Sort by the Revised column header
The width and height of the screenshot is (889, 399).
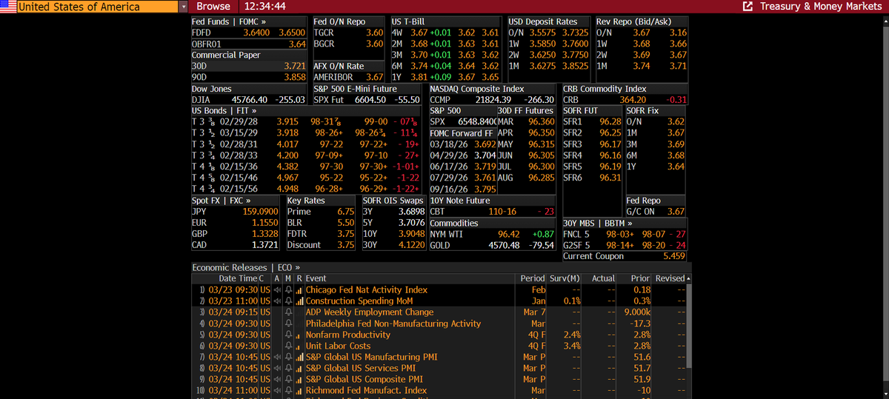pos(670,278)
